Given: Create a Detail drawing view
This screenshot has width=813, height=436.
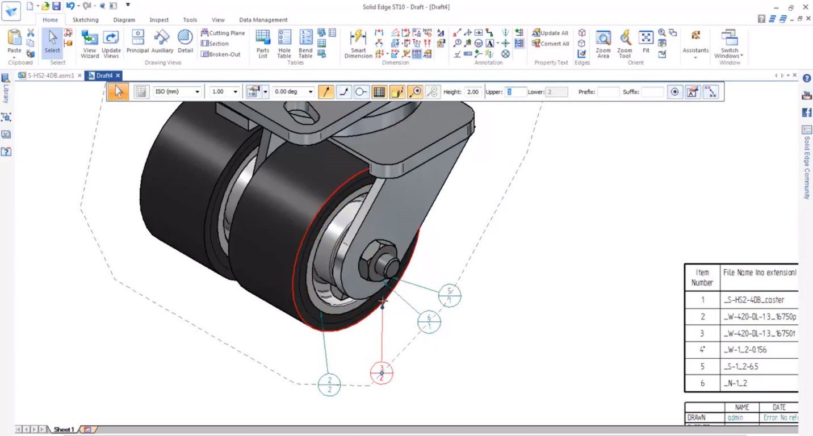Looking at the screenshot, I should point(185,41).
